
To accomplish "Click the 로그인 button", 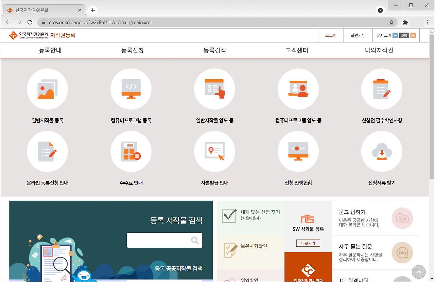I will (330, 35).
